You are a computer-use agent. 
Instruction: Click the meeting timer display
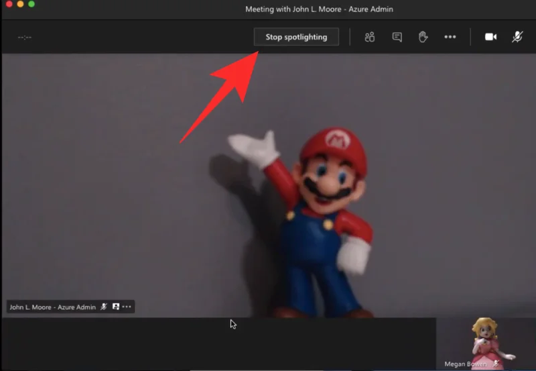click(x=25, y=38)
